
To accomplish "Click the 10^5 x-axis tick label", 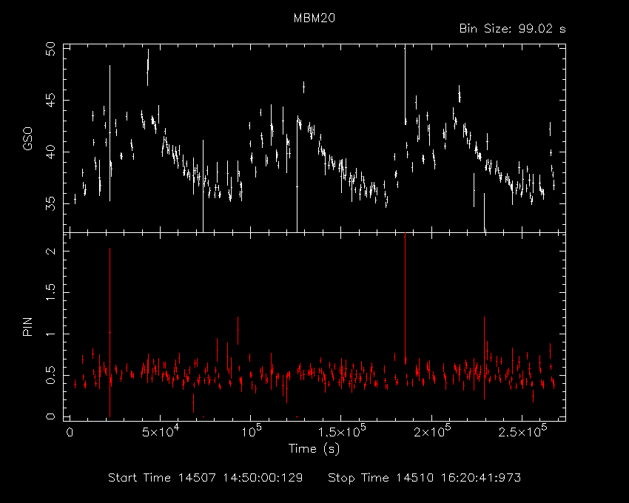I will click(250, 431).
